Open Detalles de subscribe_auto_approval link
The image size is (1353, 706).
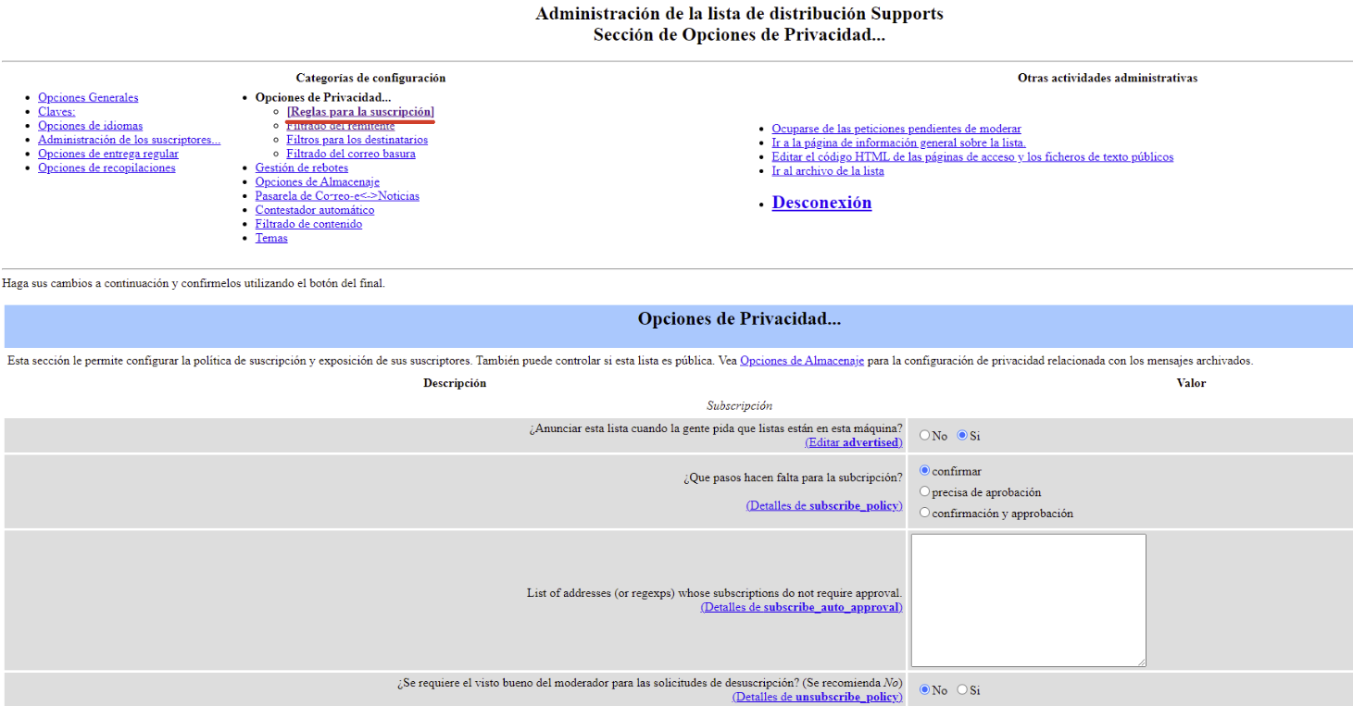click(x=802, y=608)
